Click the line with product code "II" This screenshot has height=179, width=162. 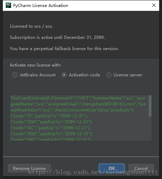pos(49,116)
